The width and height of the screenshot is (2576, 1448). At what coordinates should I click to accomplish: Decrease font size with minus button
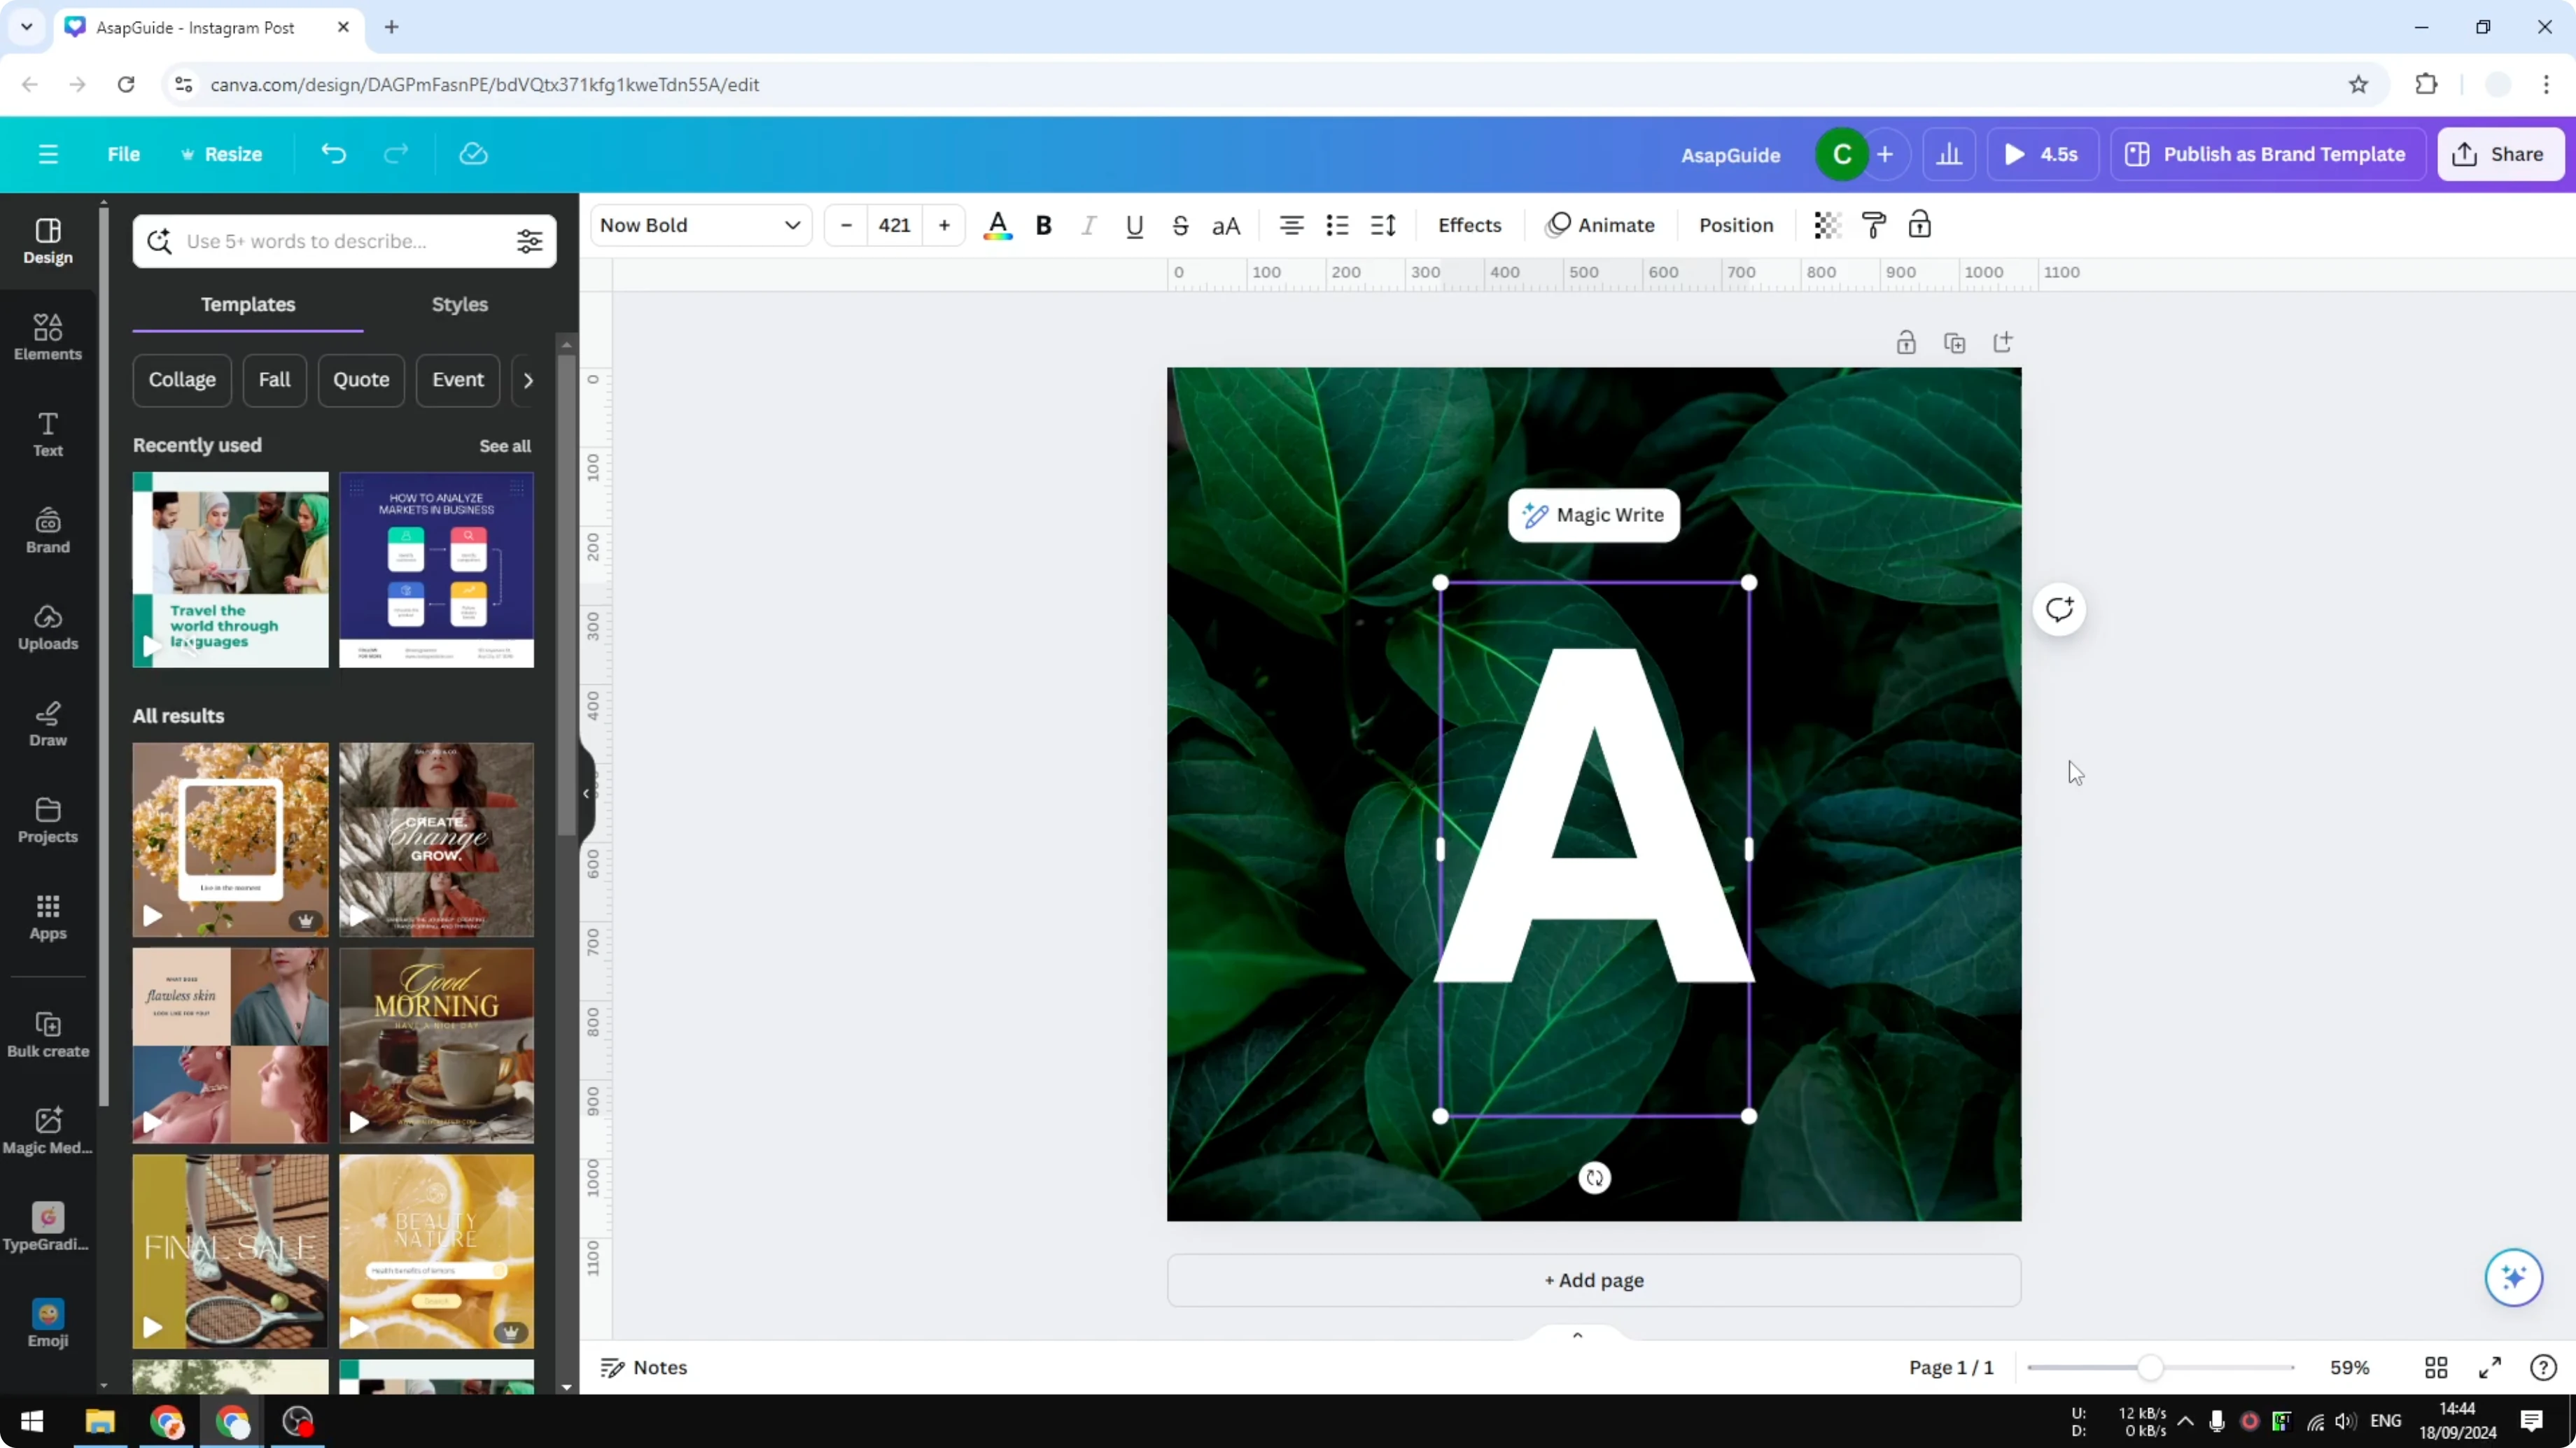click(846, 225)
